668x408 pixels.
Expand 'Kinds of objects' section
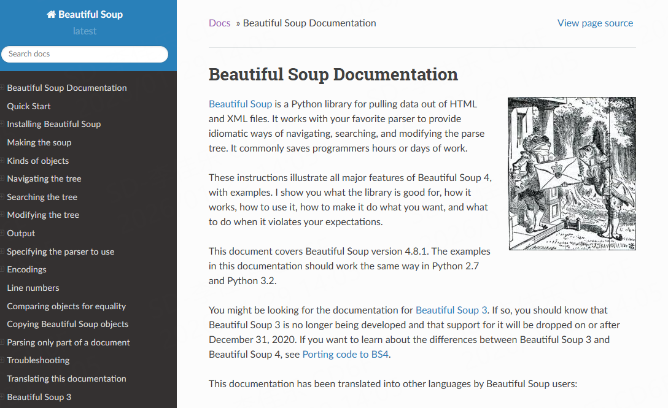(2, 161)
